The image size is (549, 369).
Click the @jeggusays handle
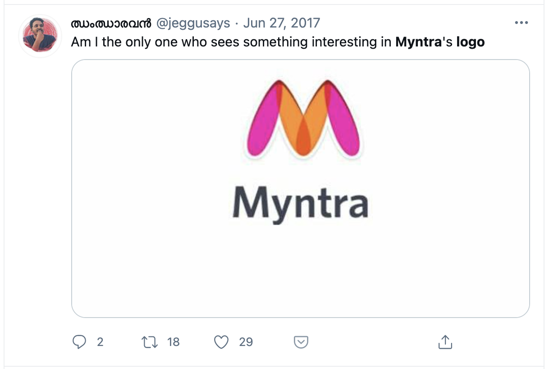(193, 23)
